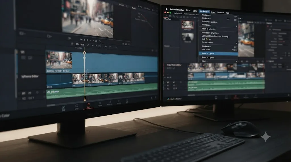Click the red active page icon on the right monitor
The height and width of the screenshot is (162, 291).
236,97
